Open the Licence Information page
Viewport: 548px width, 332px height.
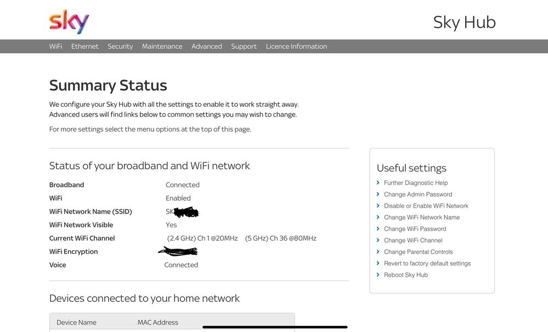coord(296,47)
